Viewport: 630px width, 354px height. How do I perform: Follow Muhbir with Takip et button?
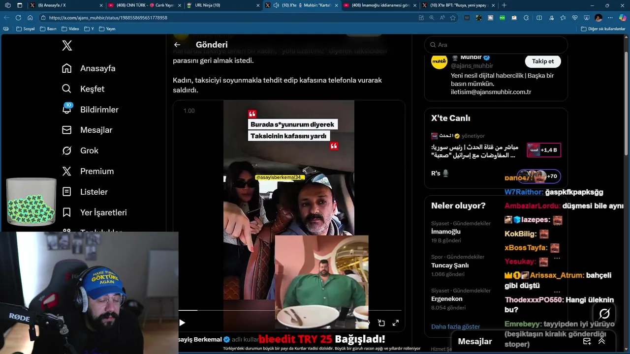(x=543, y=61)
